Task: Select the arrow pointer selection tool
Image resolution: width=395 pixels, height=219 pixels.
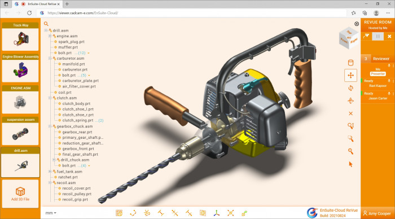Action: (x=350, y=164)
